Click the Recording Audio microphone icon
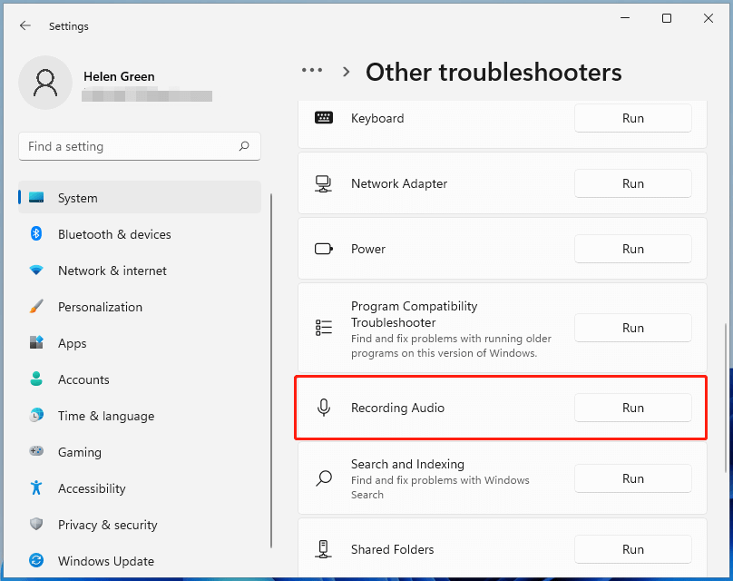 point(324,408)
